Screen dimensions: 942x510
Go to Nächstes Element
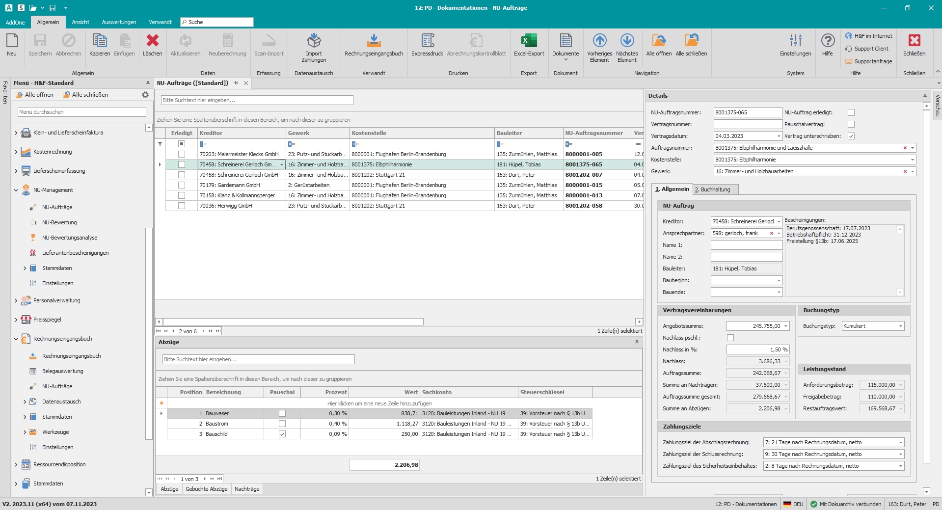click(627, 41)
